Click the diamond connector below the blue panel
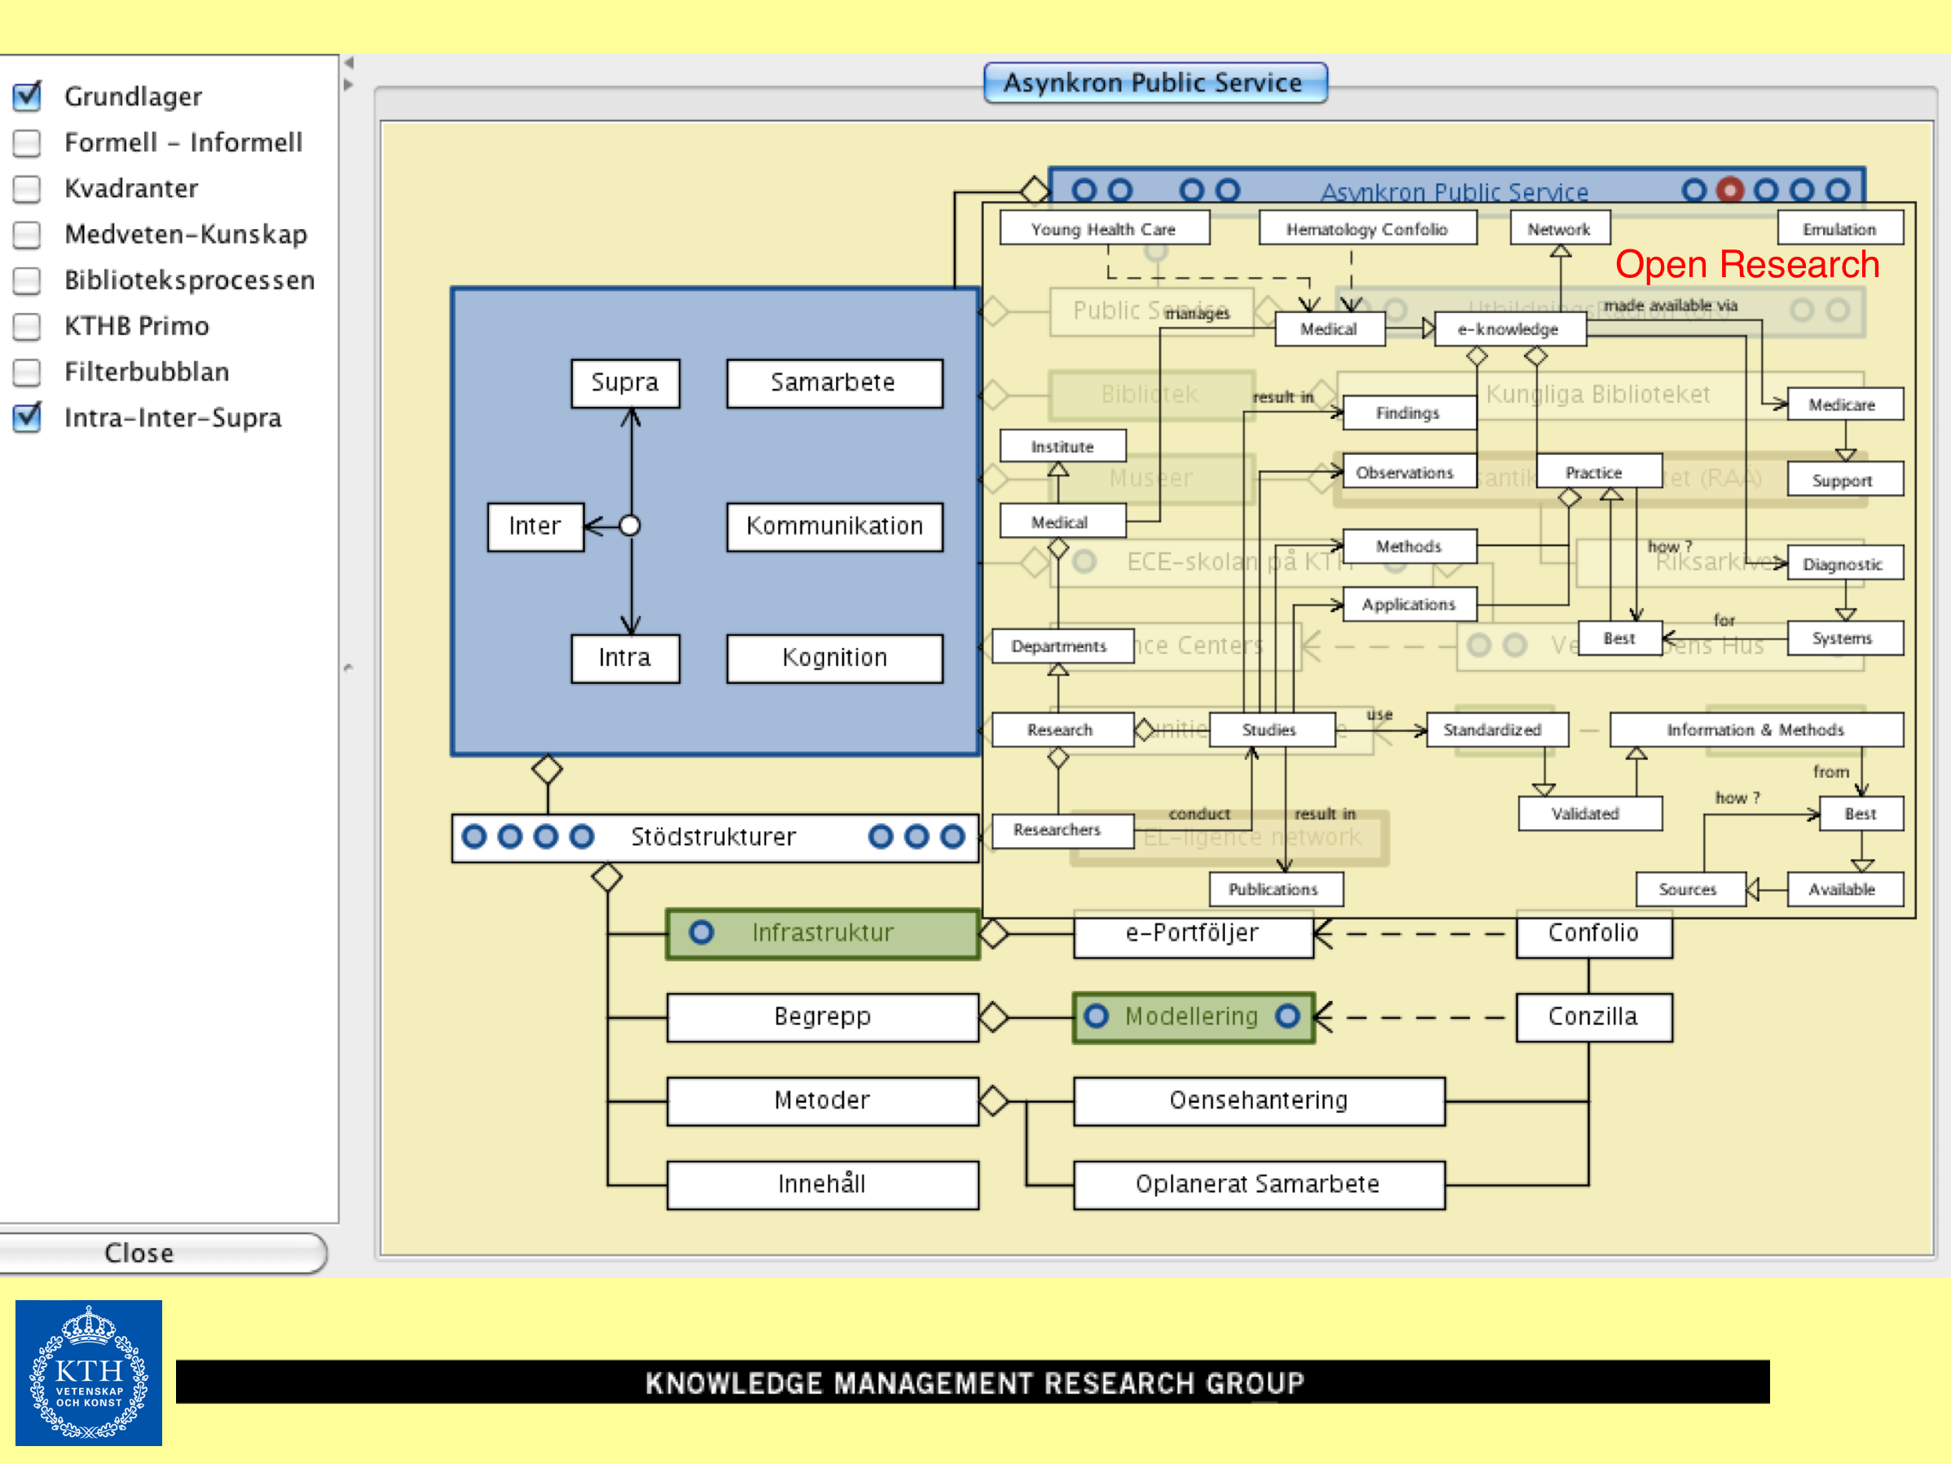The width and height of the screenshot is (1951, 1464). 547,769
